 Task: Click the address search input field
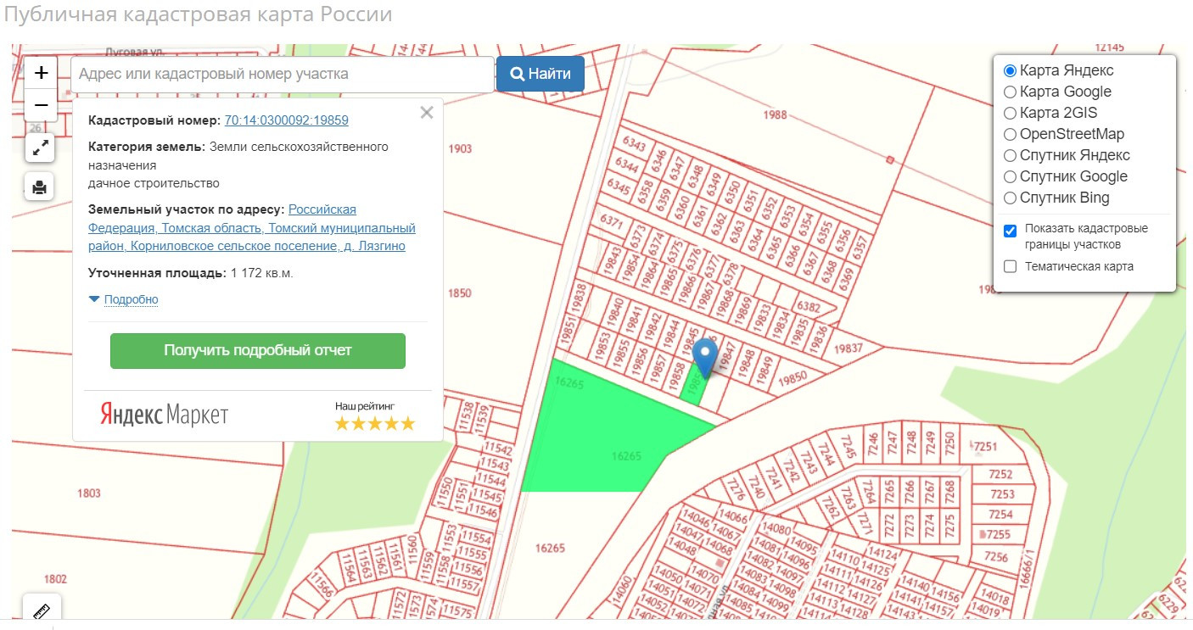coord(283,75)
